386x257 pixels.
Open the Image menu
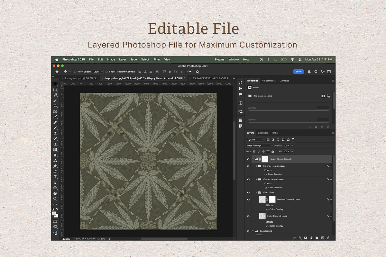(x=111, y=59)
